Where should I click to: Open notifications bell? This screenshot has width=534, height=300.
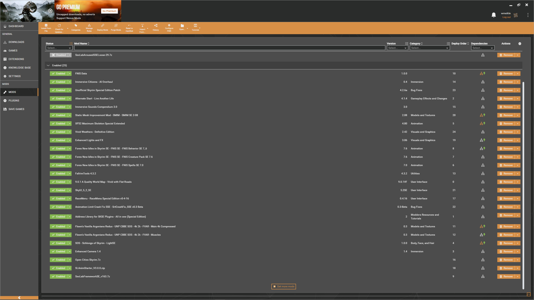[x=494, y=15]
